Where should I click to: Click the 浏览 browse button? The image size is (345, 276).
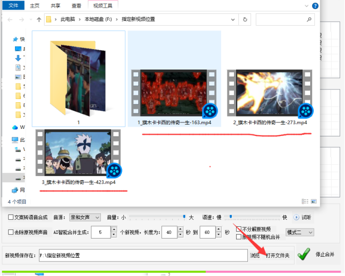[x=254, y=256]
